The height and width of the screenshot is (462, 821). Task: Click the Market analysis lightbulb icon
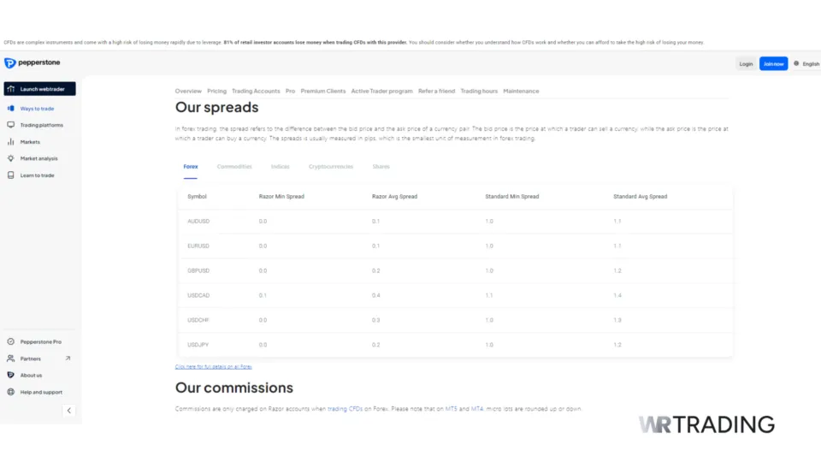(10, 158)
